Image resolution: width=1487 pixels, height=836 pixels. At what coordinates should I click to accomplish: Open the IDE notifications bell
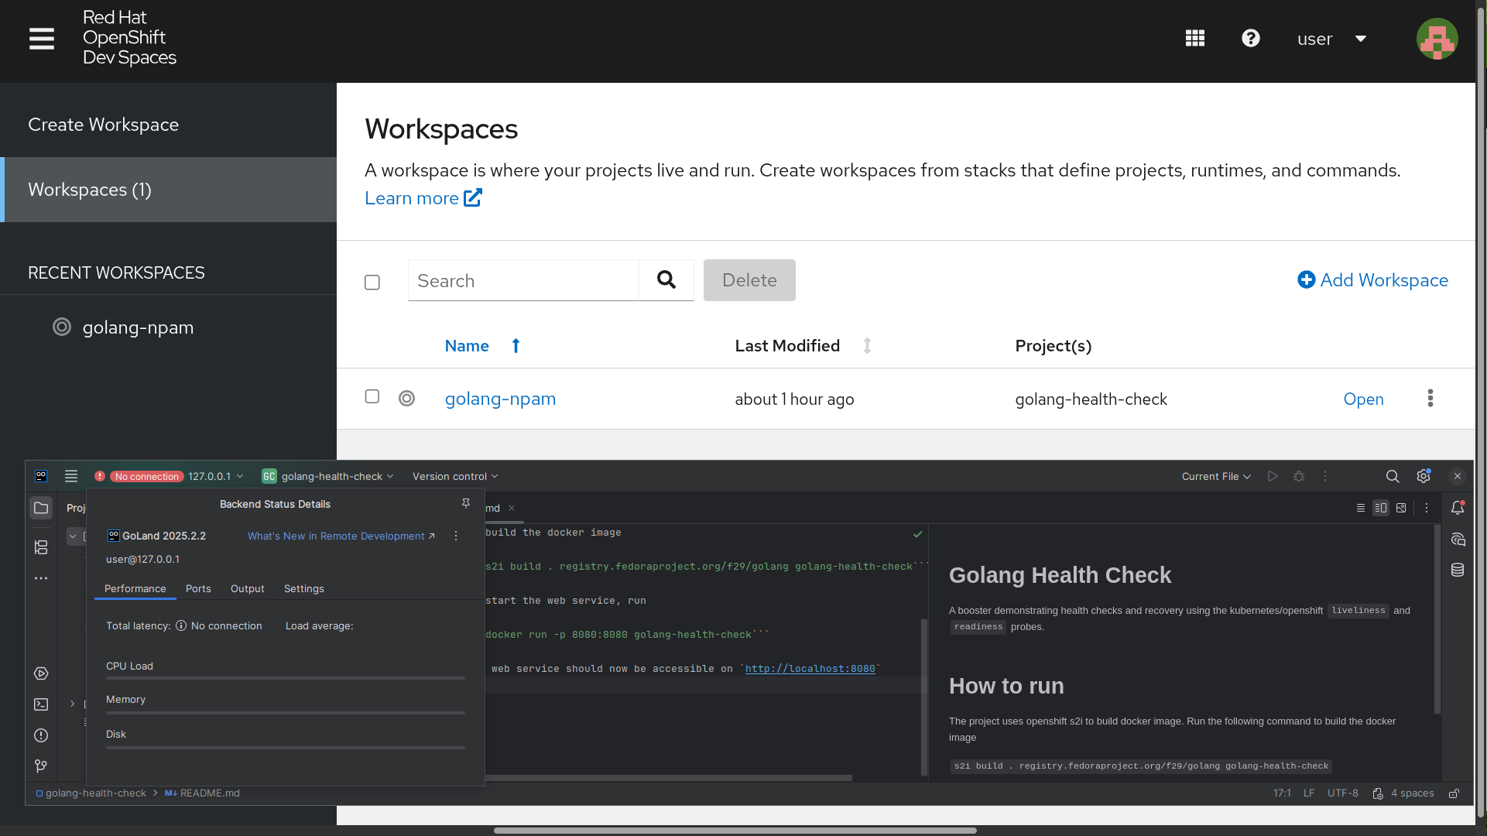pyautogui.click(x=1458, y=508)
